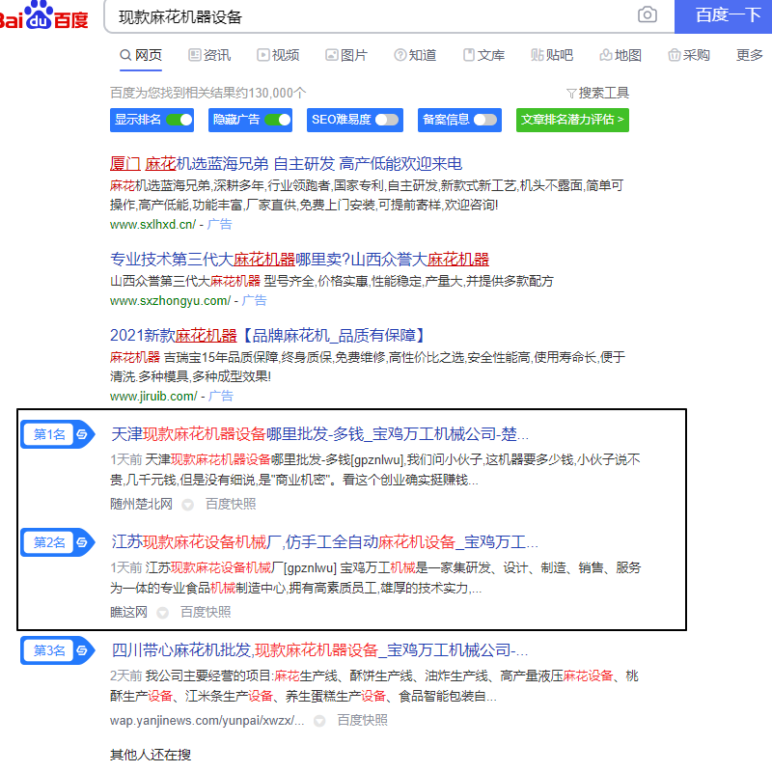Click the 第1名 rank badge icon

tap(58, 434)
